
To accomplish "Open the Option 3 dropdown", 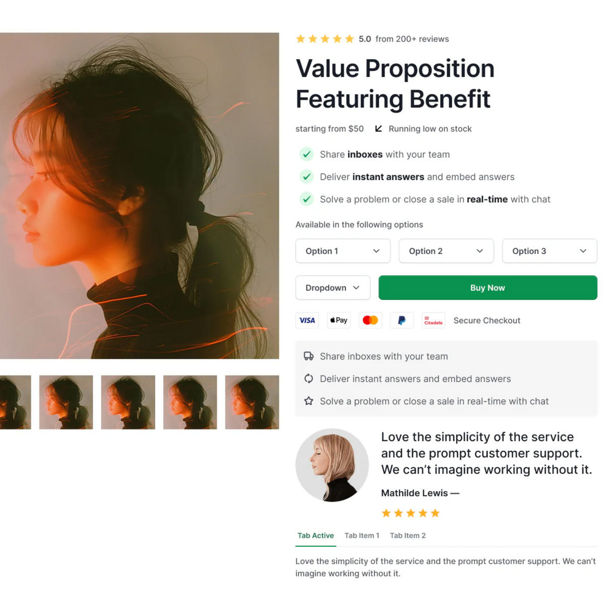I will 549,251.
